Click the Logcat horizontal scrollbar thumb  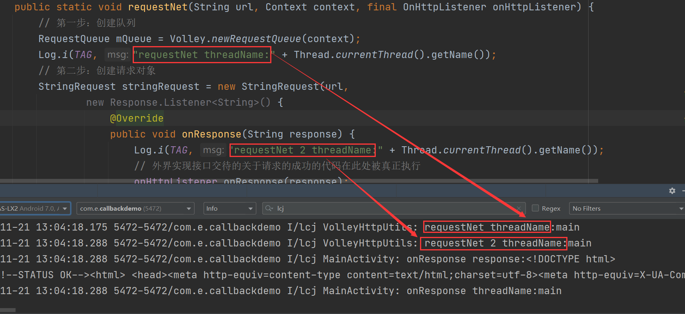click(x=8, y=310)
